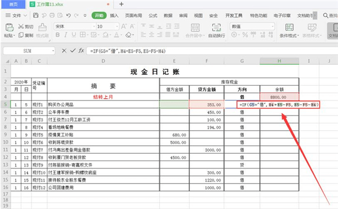Click the Redo arrow icon
The image size is (338, 209).
(76, 15)
